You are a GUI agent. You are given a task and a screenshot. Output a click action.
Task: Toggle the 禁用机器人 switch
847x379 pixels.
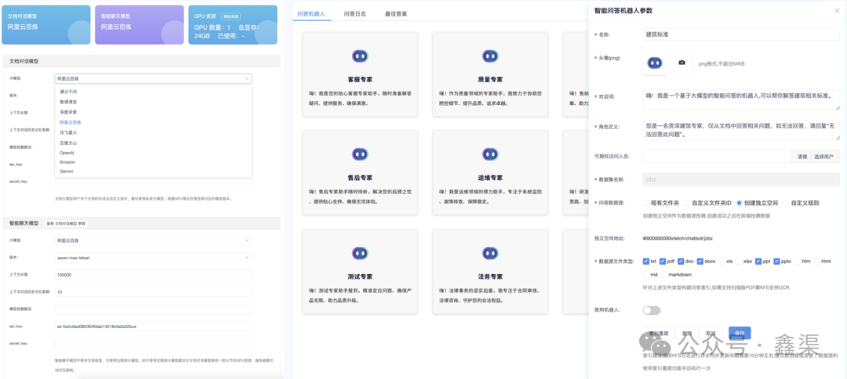652,310
